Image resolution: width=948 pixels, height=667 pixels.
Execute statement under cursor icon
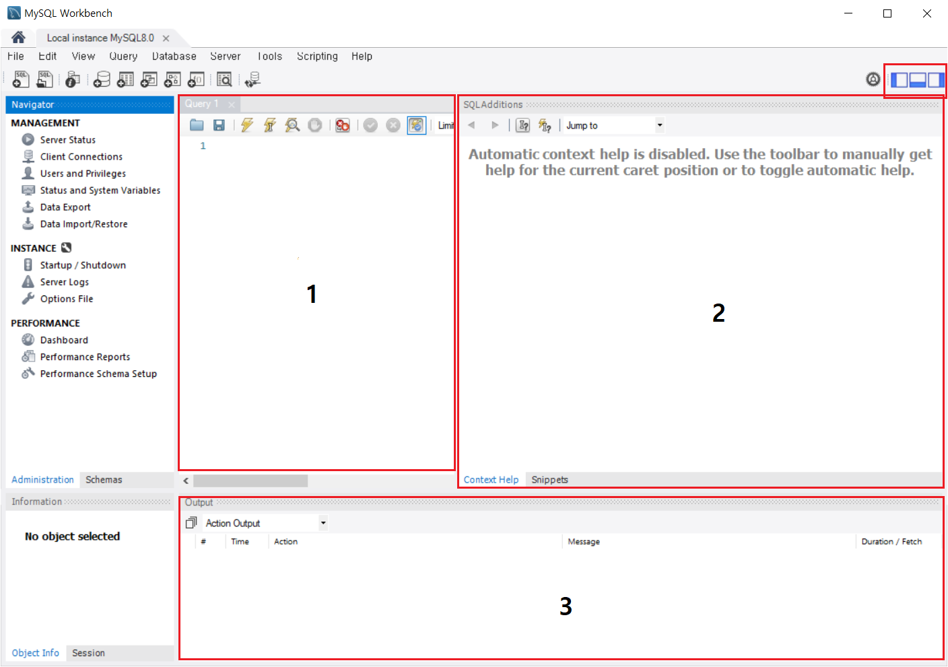269,125
